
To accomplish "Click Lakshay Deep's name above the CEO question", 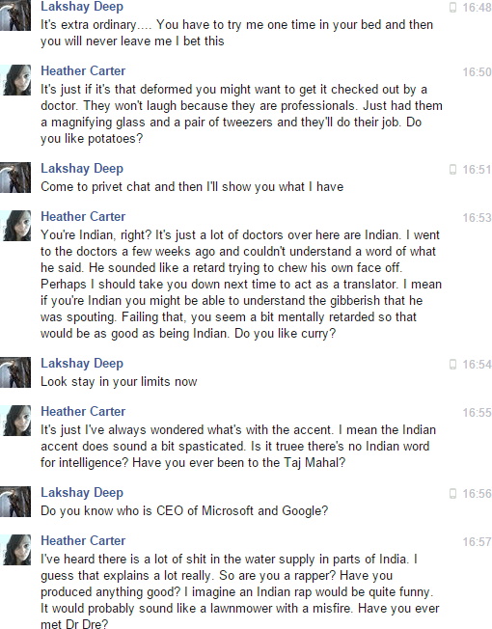I will (82, 492).
